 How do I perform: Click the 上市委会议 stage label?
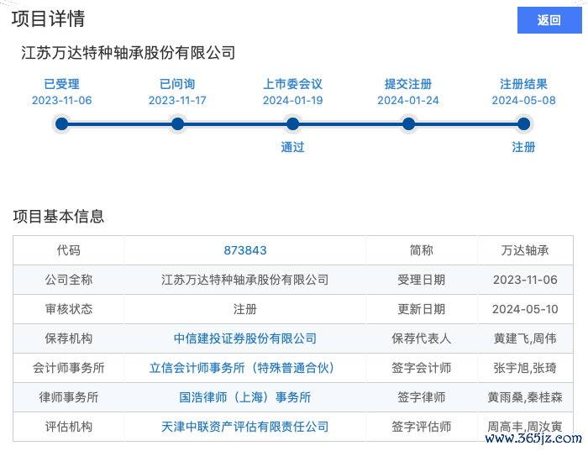pos(293,84)
